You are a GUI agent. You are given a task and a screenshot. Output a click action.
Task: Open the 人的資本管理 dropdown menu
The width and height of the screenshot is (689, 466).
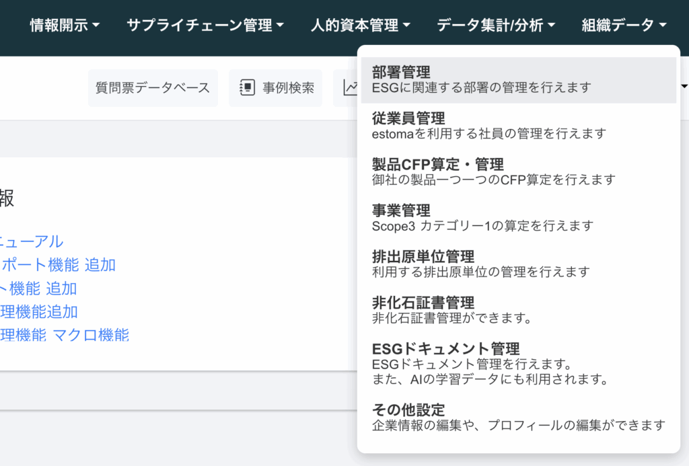361,26
